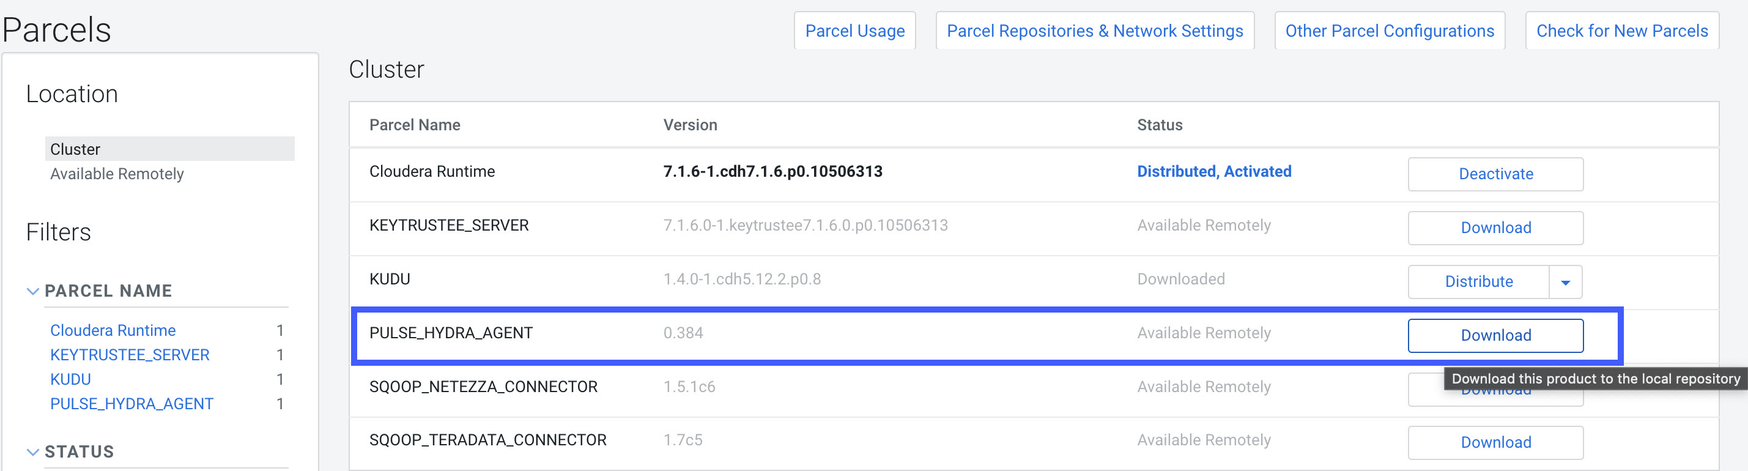
Task: Distribute the KUDU parcel
Action: 1479,281
